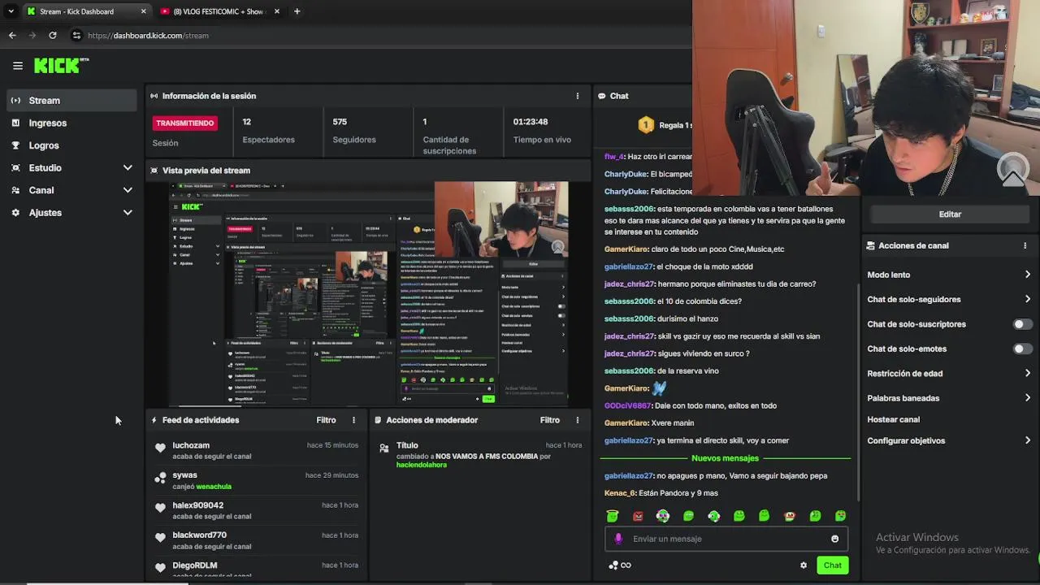Click the site info icon in address bar

[76, 35]
